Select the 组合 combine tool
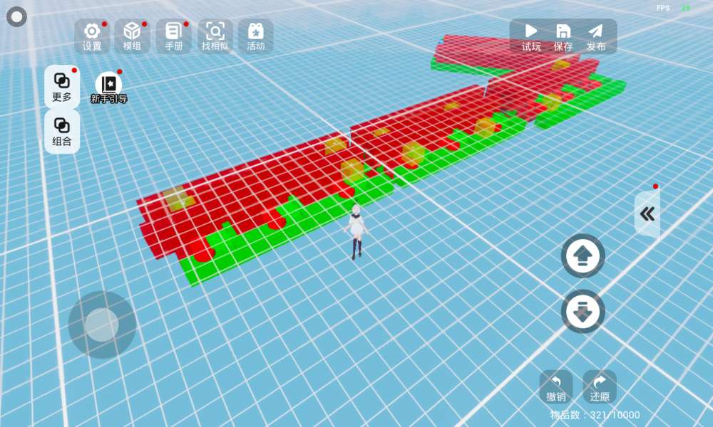 [x=62, y=131]
